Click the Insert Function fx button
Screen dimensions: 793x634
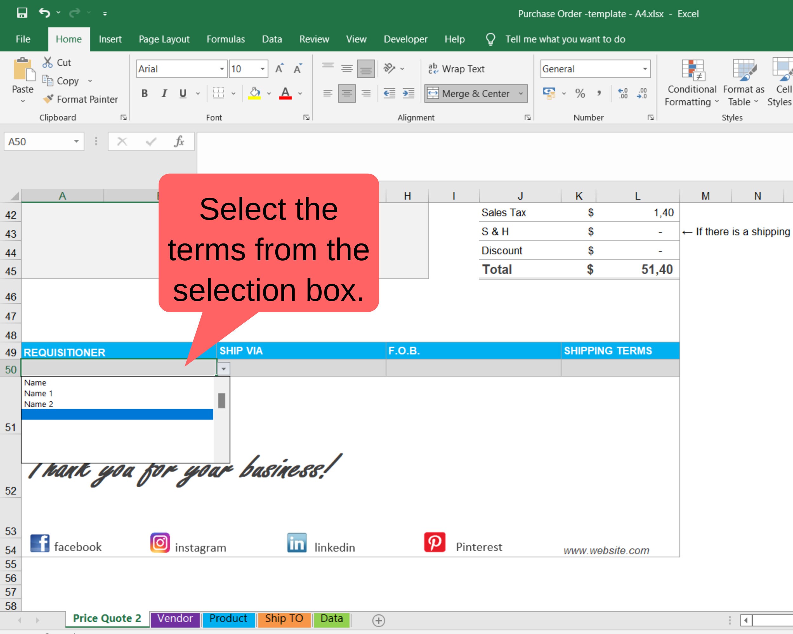click(x=179, y=141)
